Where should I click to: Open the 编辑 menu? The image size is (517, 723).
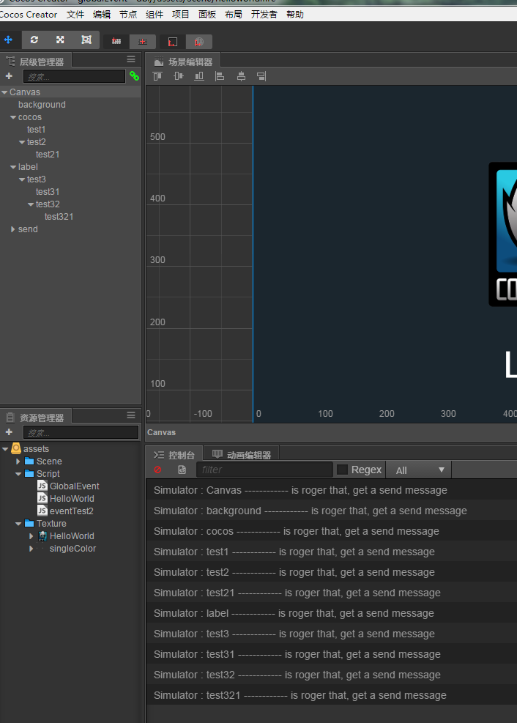[x=102, y=15]
